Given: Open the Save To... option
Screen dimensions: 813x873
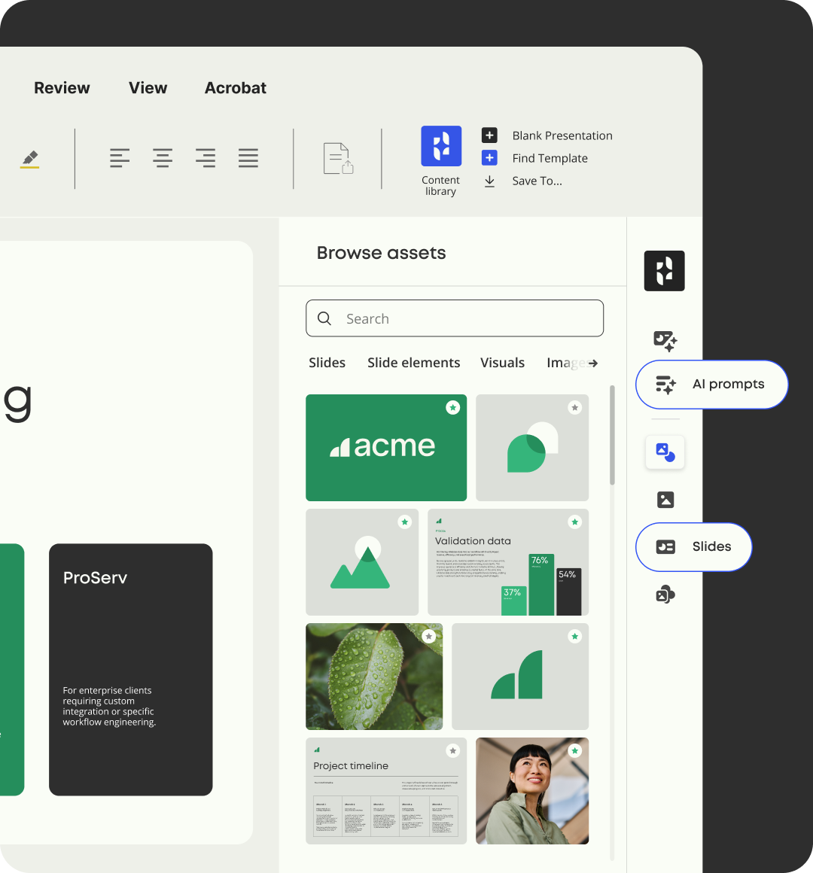Looking at the screenshot, I should [x=536, y=181].
